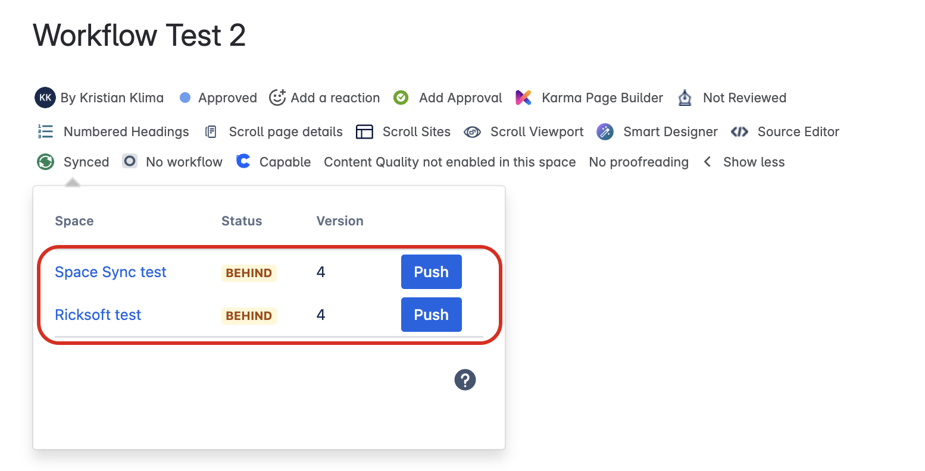Open the help question mark icon
This screenshot has height=471, width=925.
click(x=465, y=379)
